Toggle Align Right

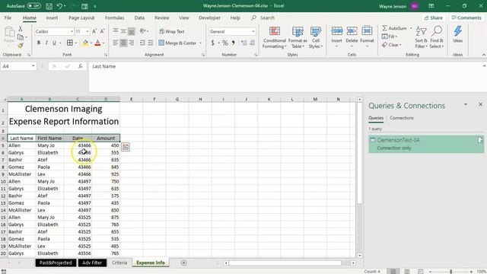point(132,43)
